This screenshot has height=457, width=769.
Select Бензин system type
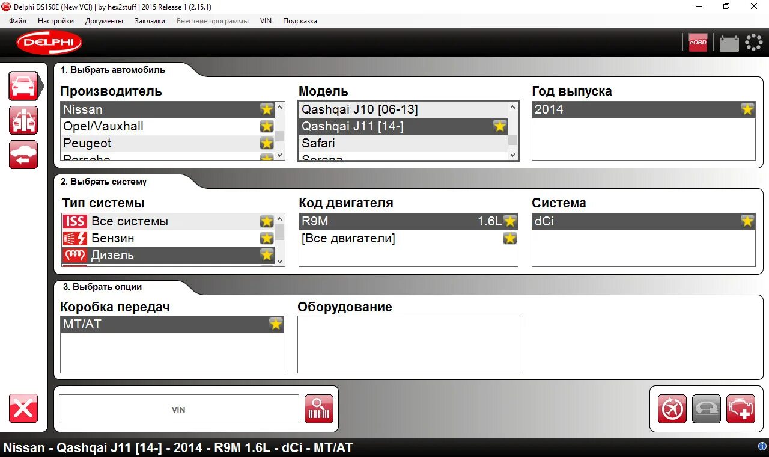click(x=168, y=238)
